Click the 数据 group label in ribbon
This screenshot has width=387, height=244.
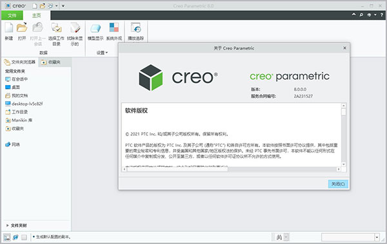(x=44, y=53)
